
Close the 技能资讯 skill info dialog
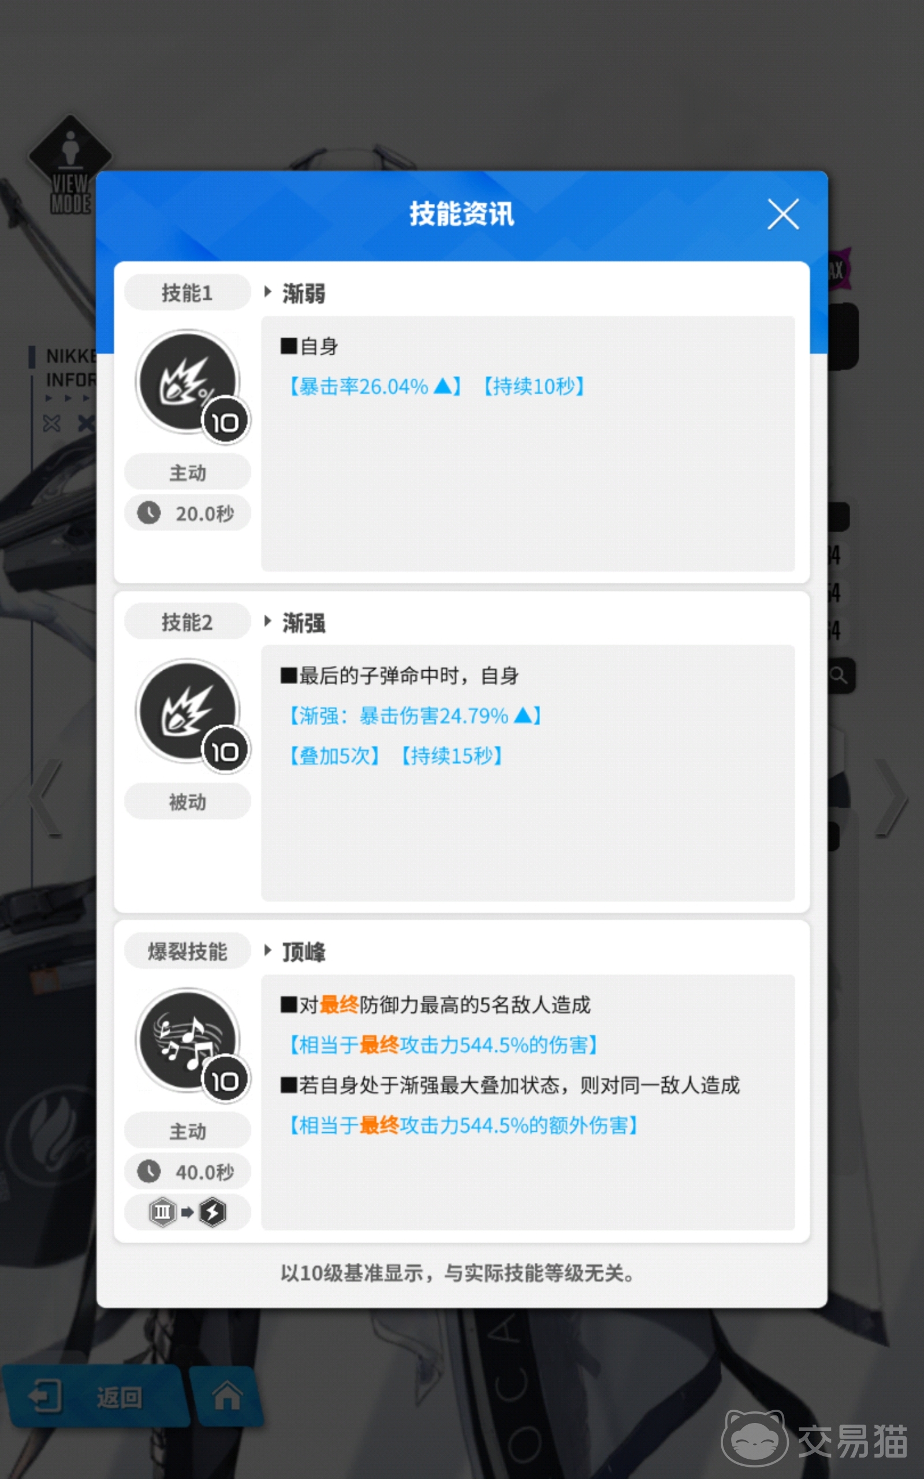point(783,214)
